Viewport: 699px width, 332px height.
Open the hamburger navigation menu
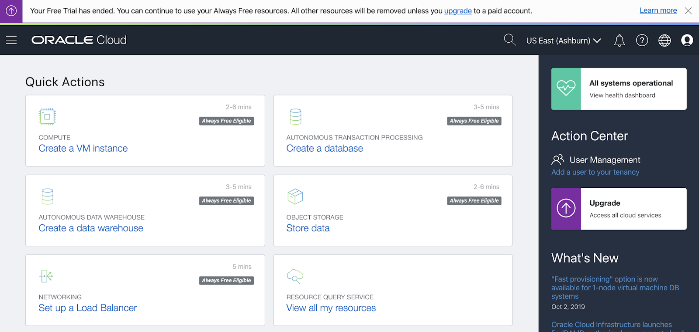tap(11, 40)
